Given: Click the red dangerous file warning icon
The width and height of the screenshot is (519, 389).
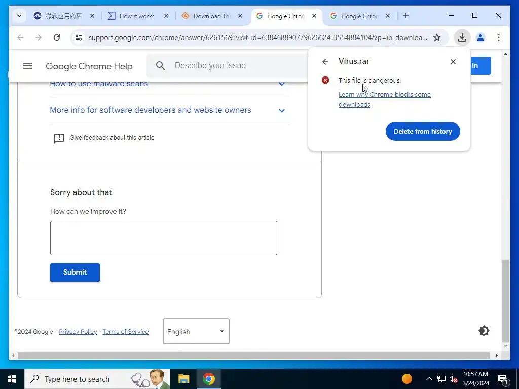Looking at the screenshot, I should [x=325, y=80].
